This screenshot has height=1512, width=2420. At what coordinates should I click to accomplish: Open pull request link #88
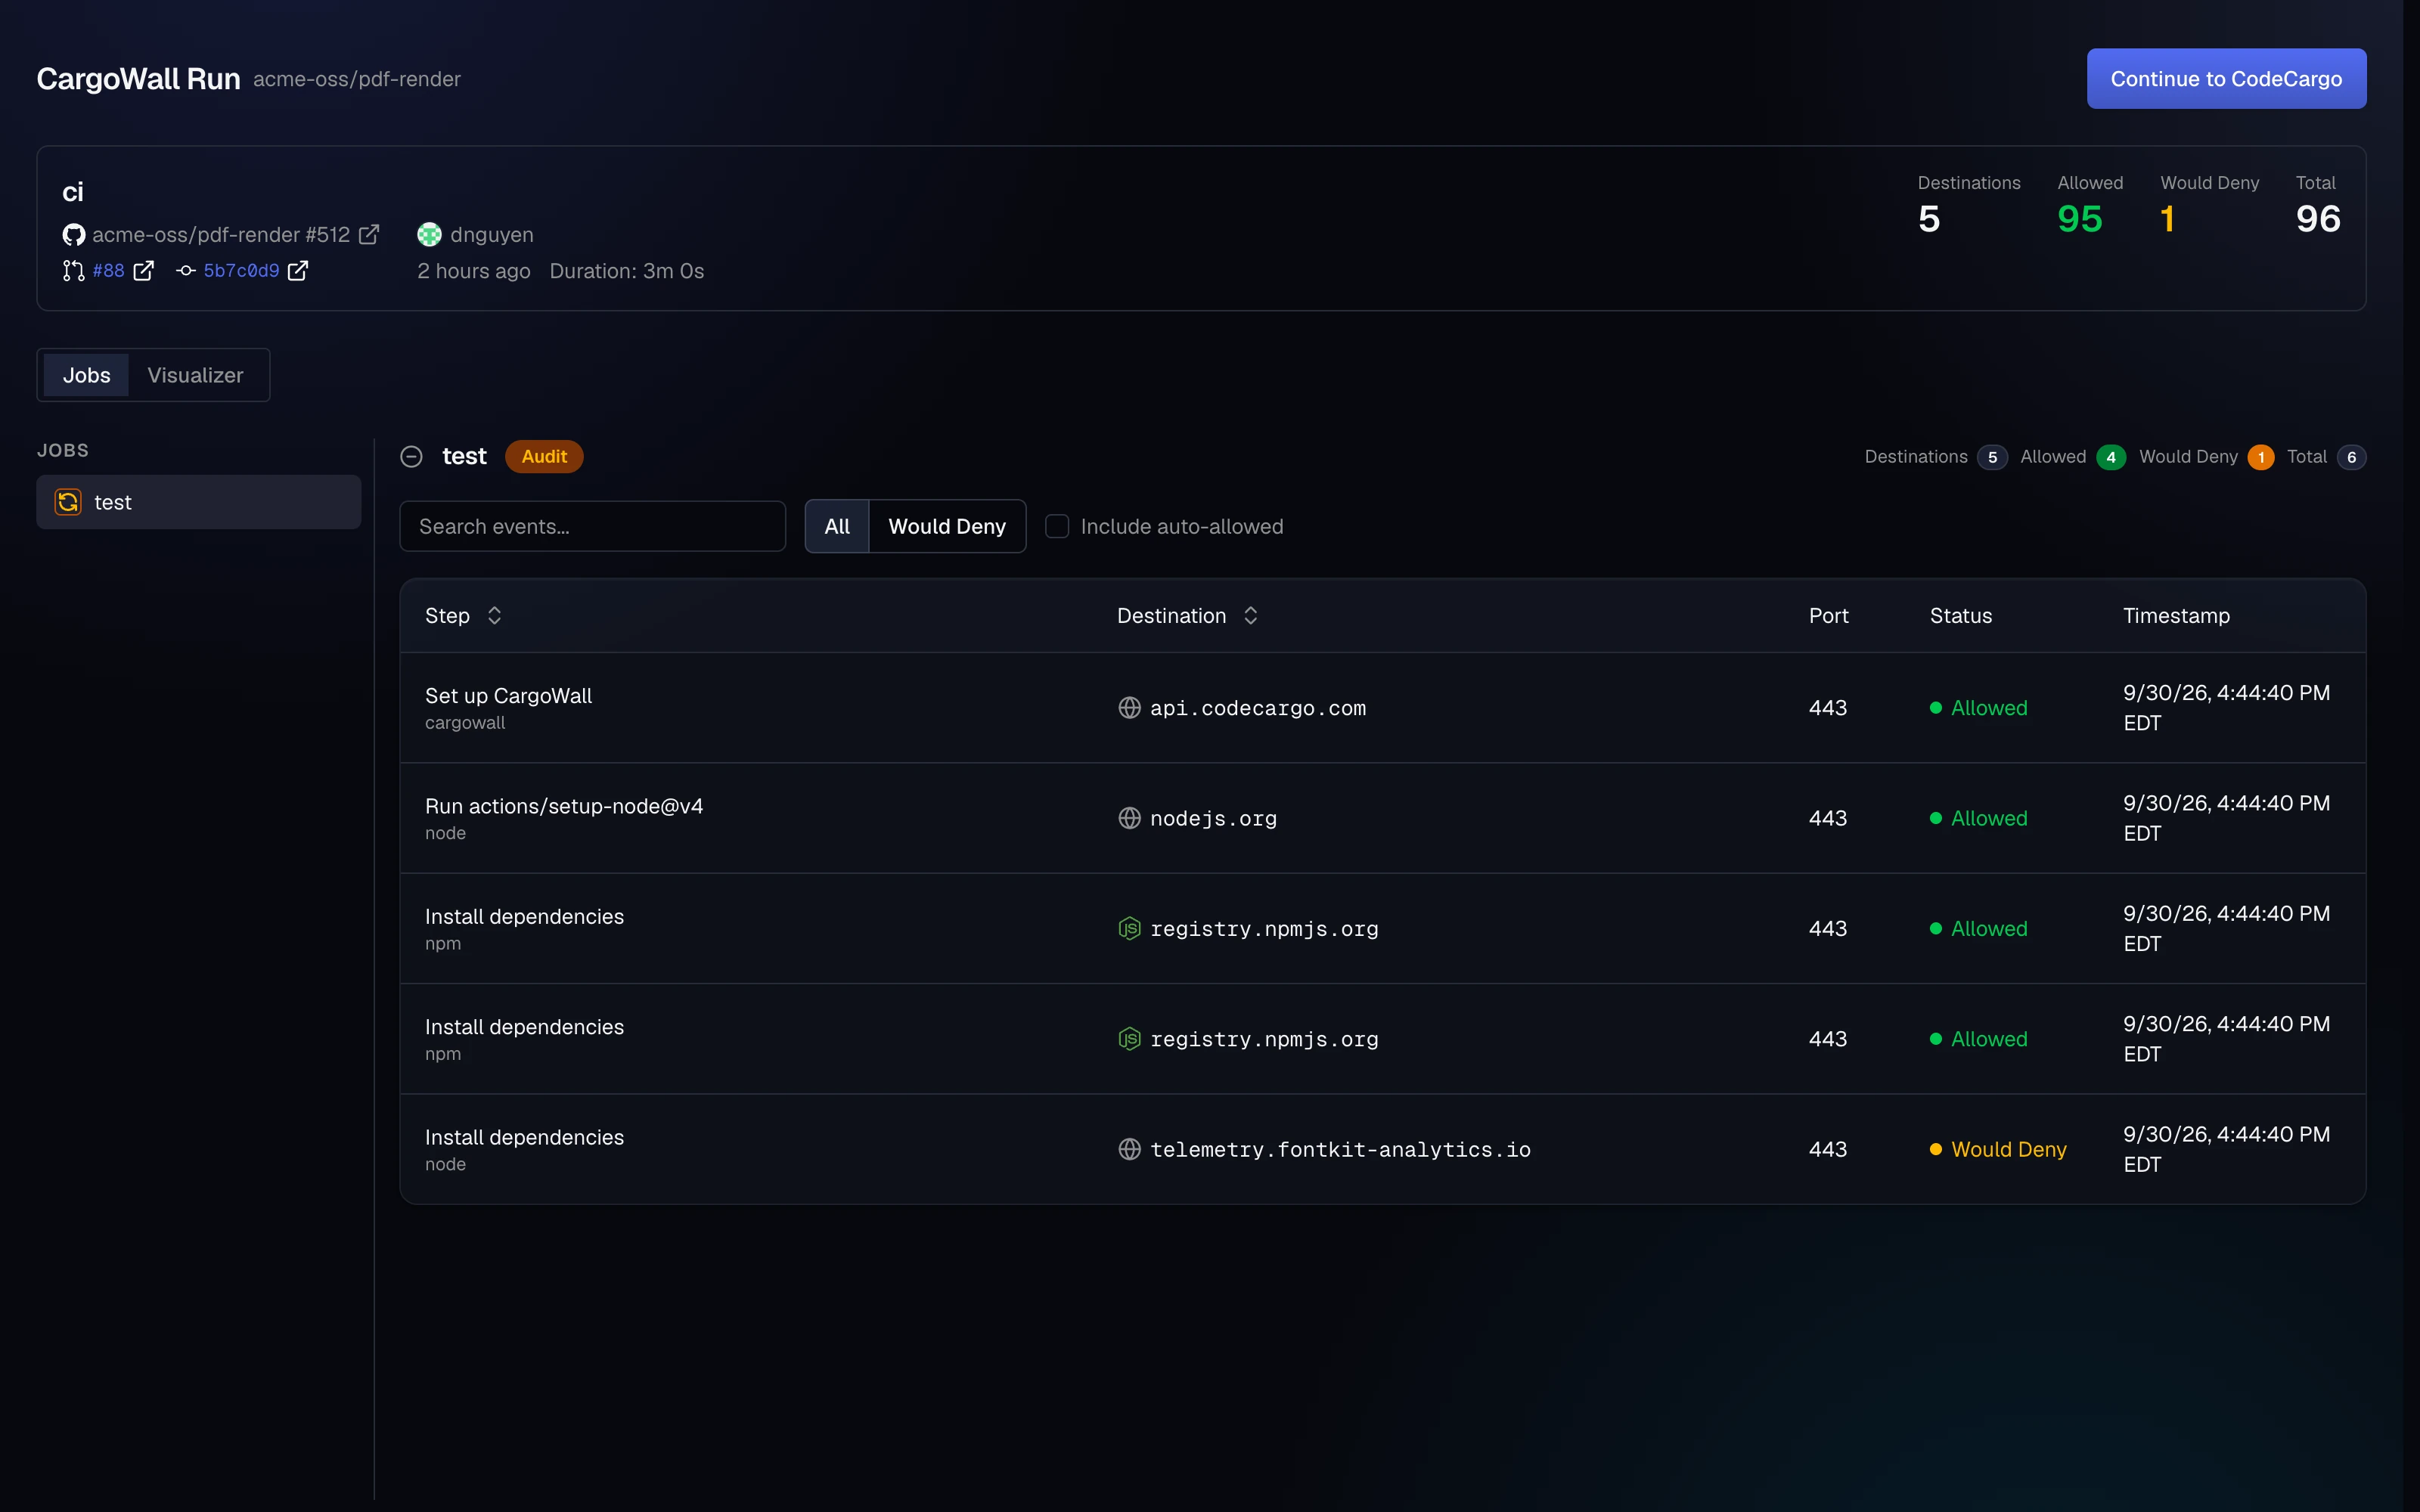coord(108,271)
